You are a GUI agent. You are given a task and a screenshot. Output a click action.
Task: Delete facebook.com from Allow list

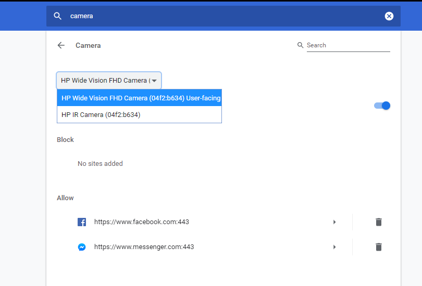[x=379, y=222]
